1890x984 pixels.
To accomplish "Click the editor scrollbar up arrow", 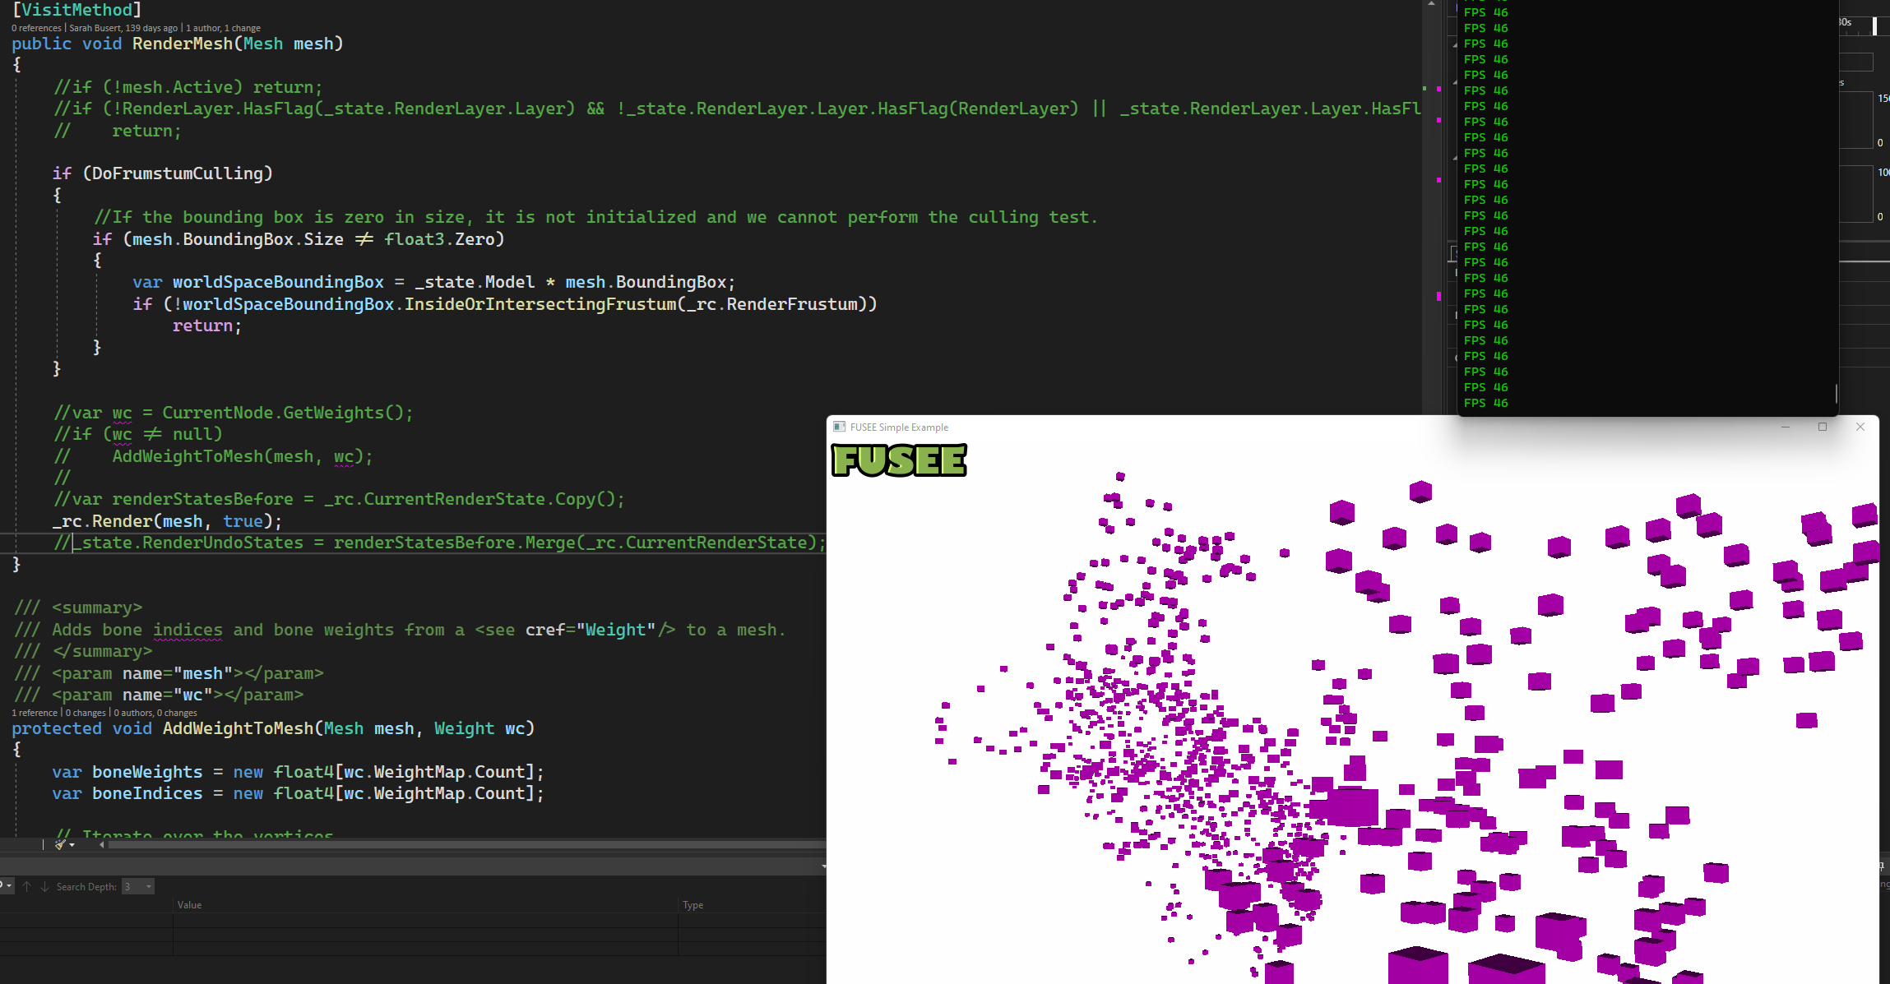I will pos(1431,4).
